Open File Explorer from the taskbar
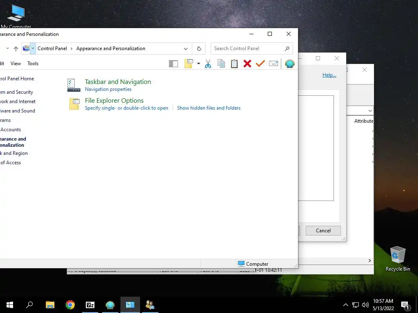 [x=50, y=305]
